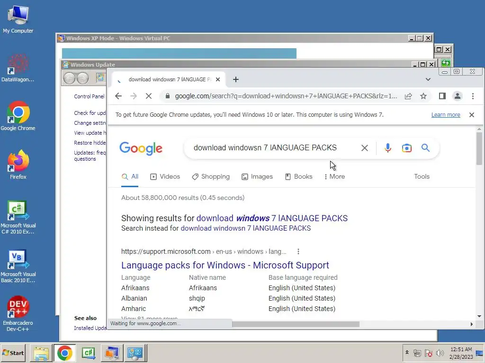This screenshot has height=363, width=485.
Task: Click the volume speaker tray icon
Action: pos(440,353)
